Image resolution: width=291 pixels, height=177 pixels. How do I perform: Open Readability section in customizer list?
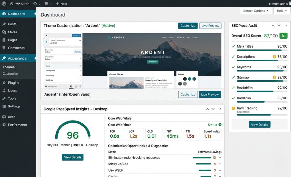63,75
